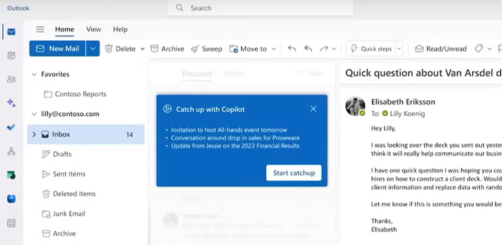This screenshot has width=502, height=245.
Task: Click the Elisabeth Eriksson sender name
Action: [x=403, y=102]
